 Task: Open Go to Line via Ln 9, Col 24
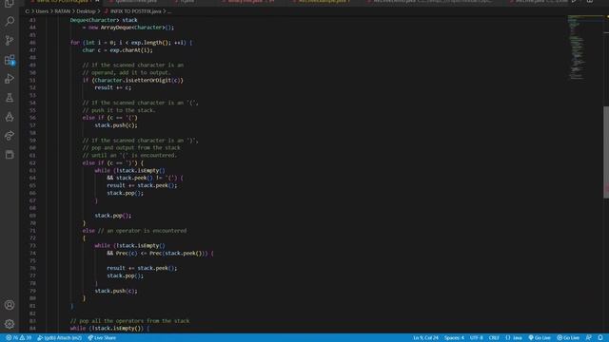(425, 338)
